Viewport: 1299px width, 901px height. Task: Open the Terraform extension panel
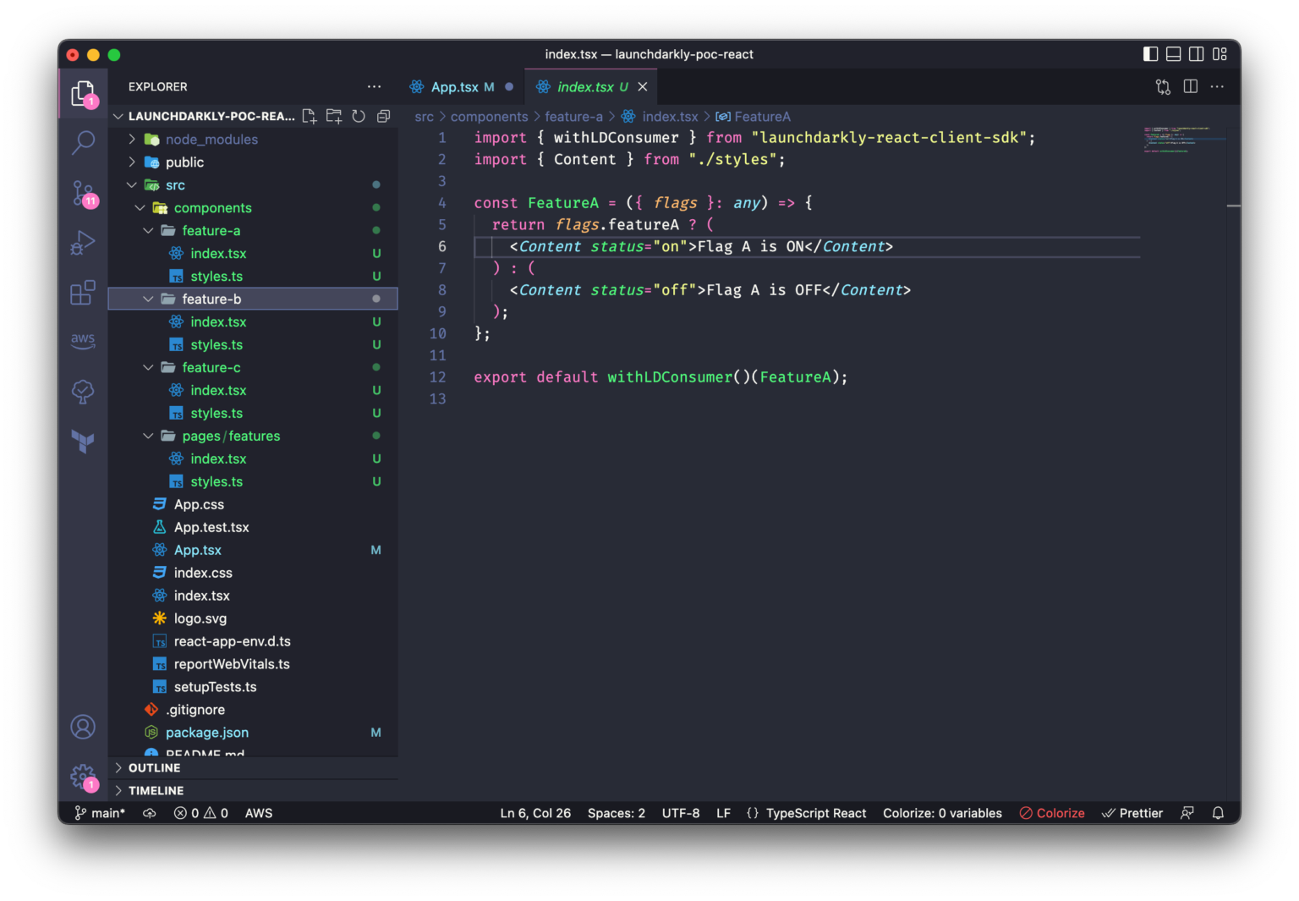pos(83,441)
